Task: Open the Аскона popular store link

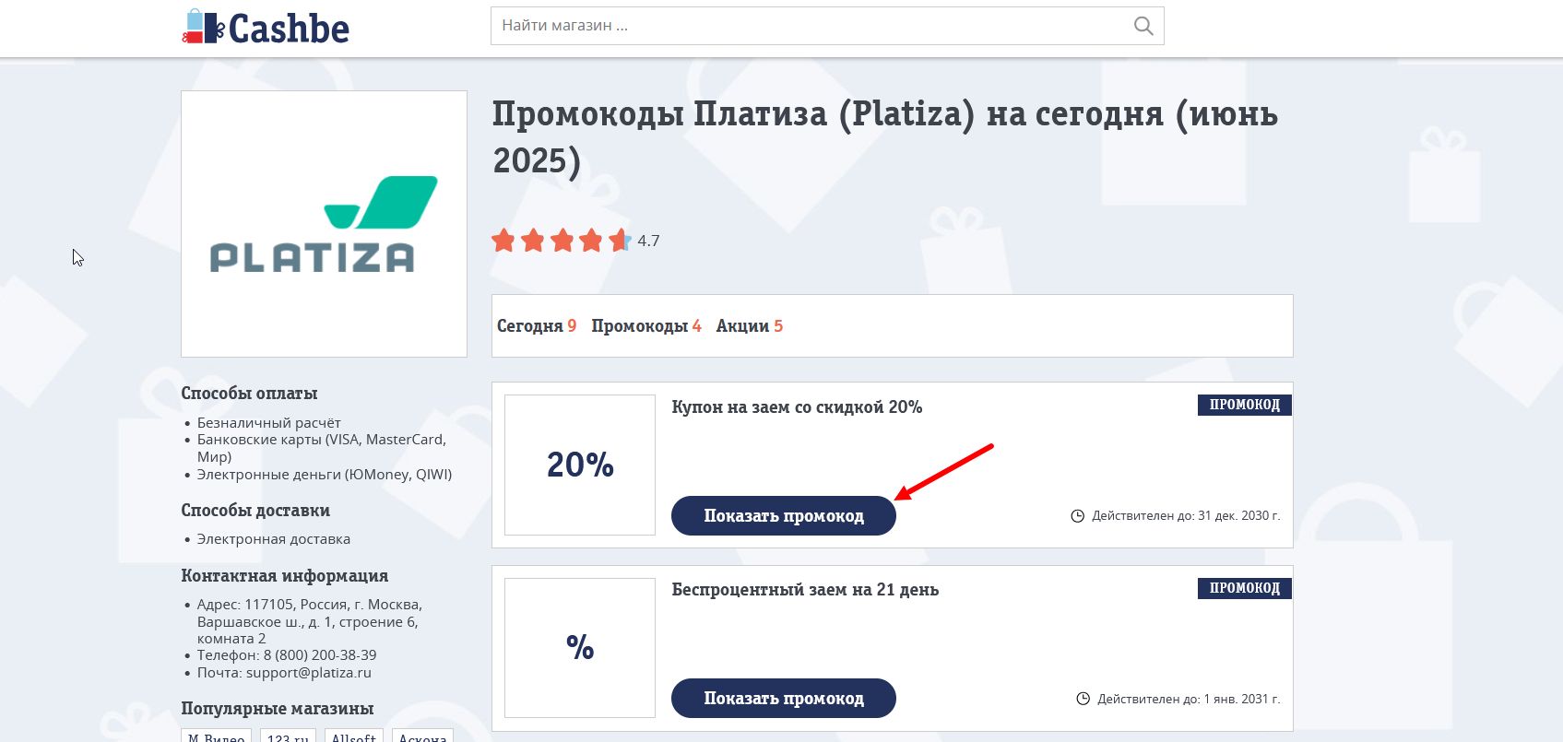Action: tap(422, 737)
